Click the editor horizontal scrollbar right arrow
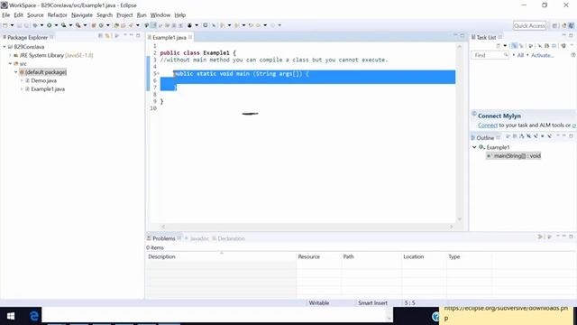This screenshot has height=325, width=577. click(451, 227)
